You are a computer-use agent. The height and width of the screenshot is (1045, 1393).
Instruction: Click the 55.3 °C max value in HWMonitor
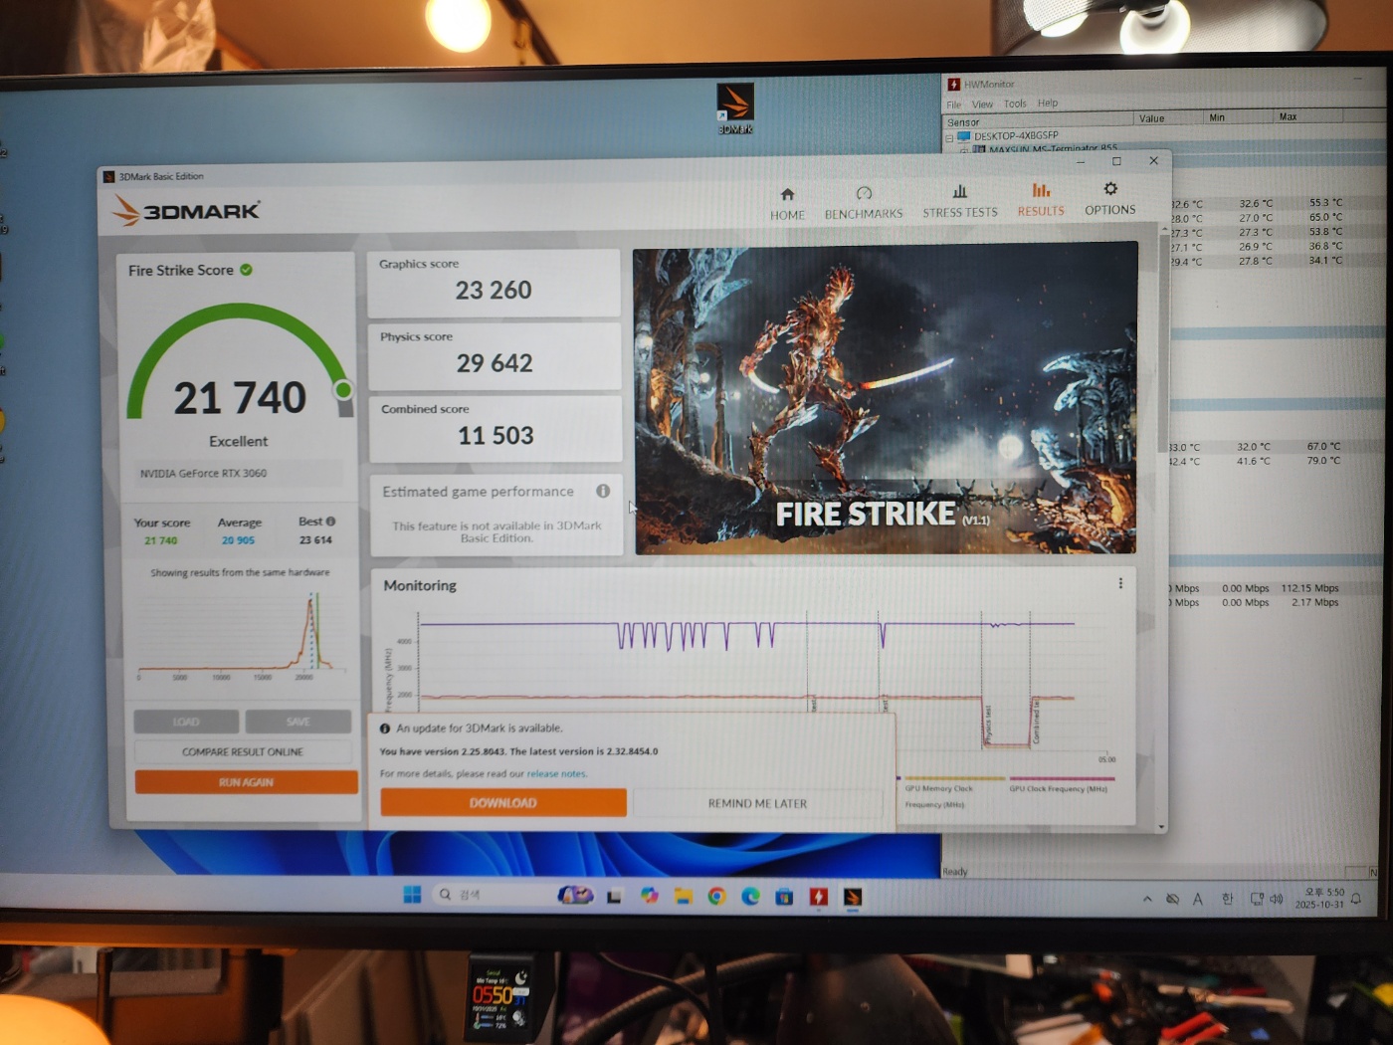pyautogui.click(x=1325, y=202)
